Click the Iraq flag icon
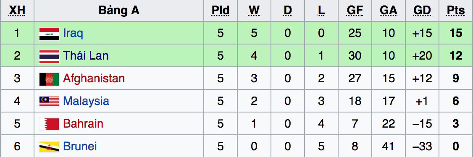Viewport: 473px width, 157px height. point(49,34)
